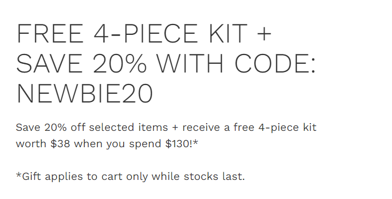Click the lowercase "4-piece kit" description text

pyautogui.click(x=288, y=128)
